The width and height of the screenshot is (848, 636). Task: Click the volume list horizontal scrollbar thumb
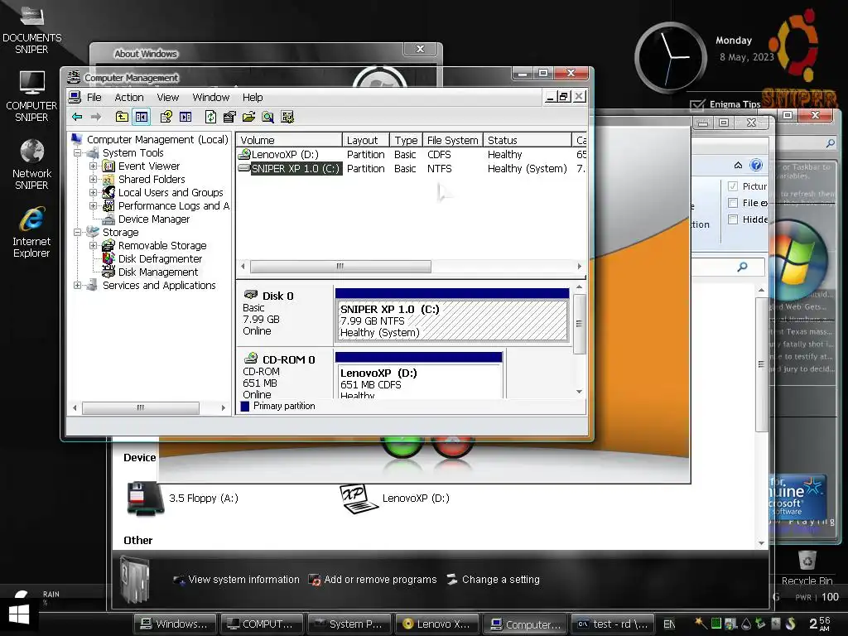(340, 266)
